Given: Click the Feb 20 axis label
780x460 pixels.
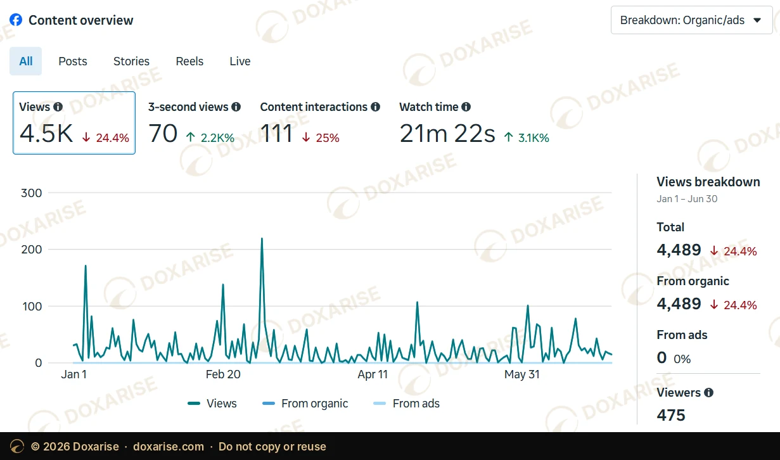Looking at the screenshot, I should 223,374.
